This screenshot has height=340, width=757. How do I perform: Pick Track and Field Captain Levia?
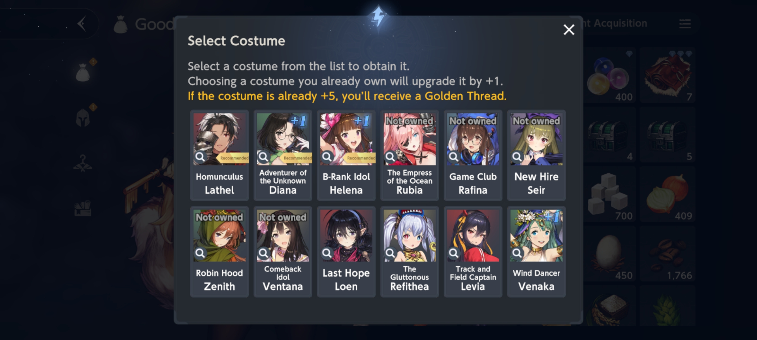coord(473,252)
